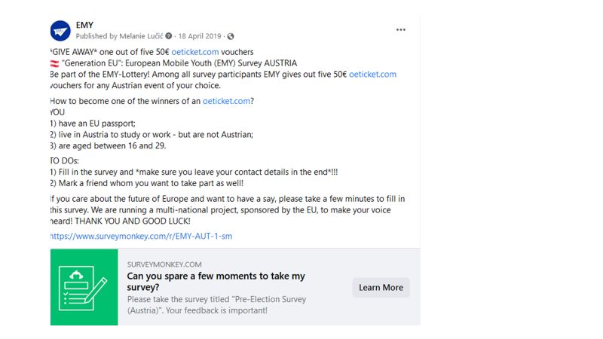Click the SURVEYMONKEY.COM domain label
The image size is (603, 339).
click(x=164, y=264)
